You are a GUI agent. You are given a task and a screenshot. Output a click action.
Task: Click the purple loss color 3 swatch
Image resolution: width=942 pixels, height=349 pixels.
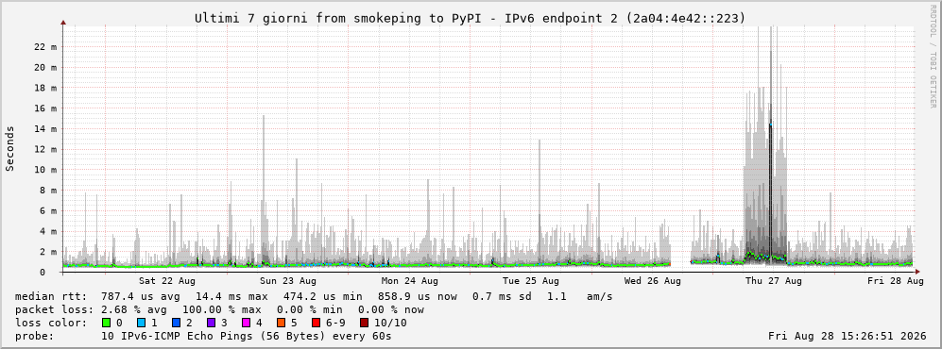point(212,324)
